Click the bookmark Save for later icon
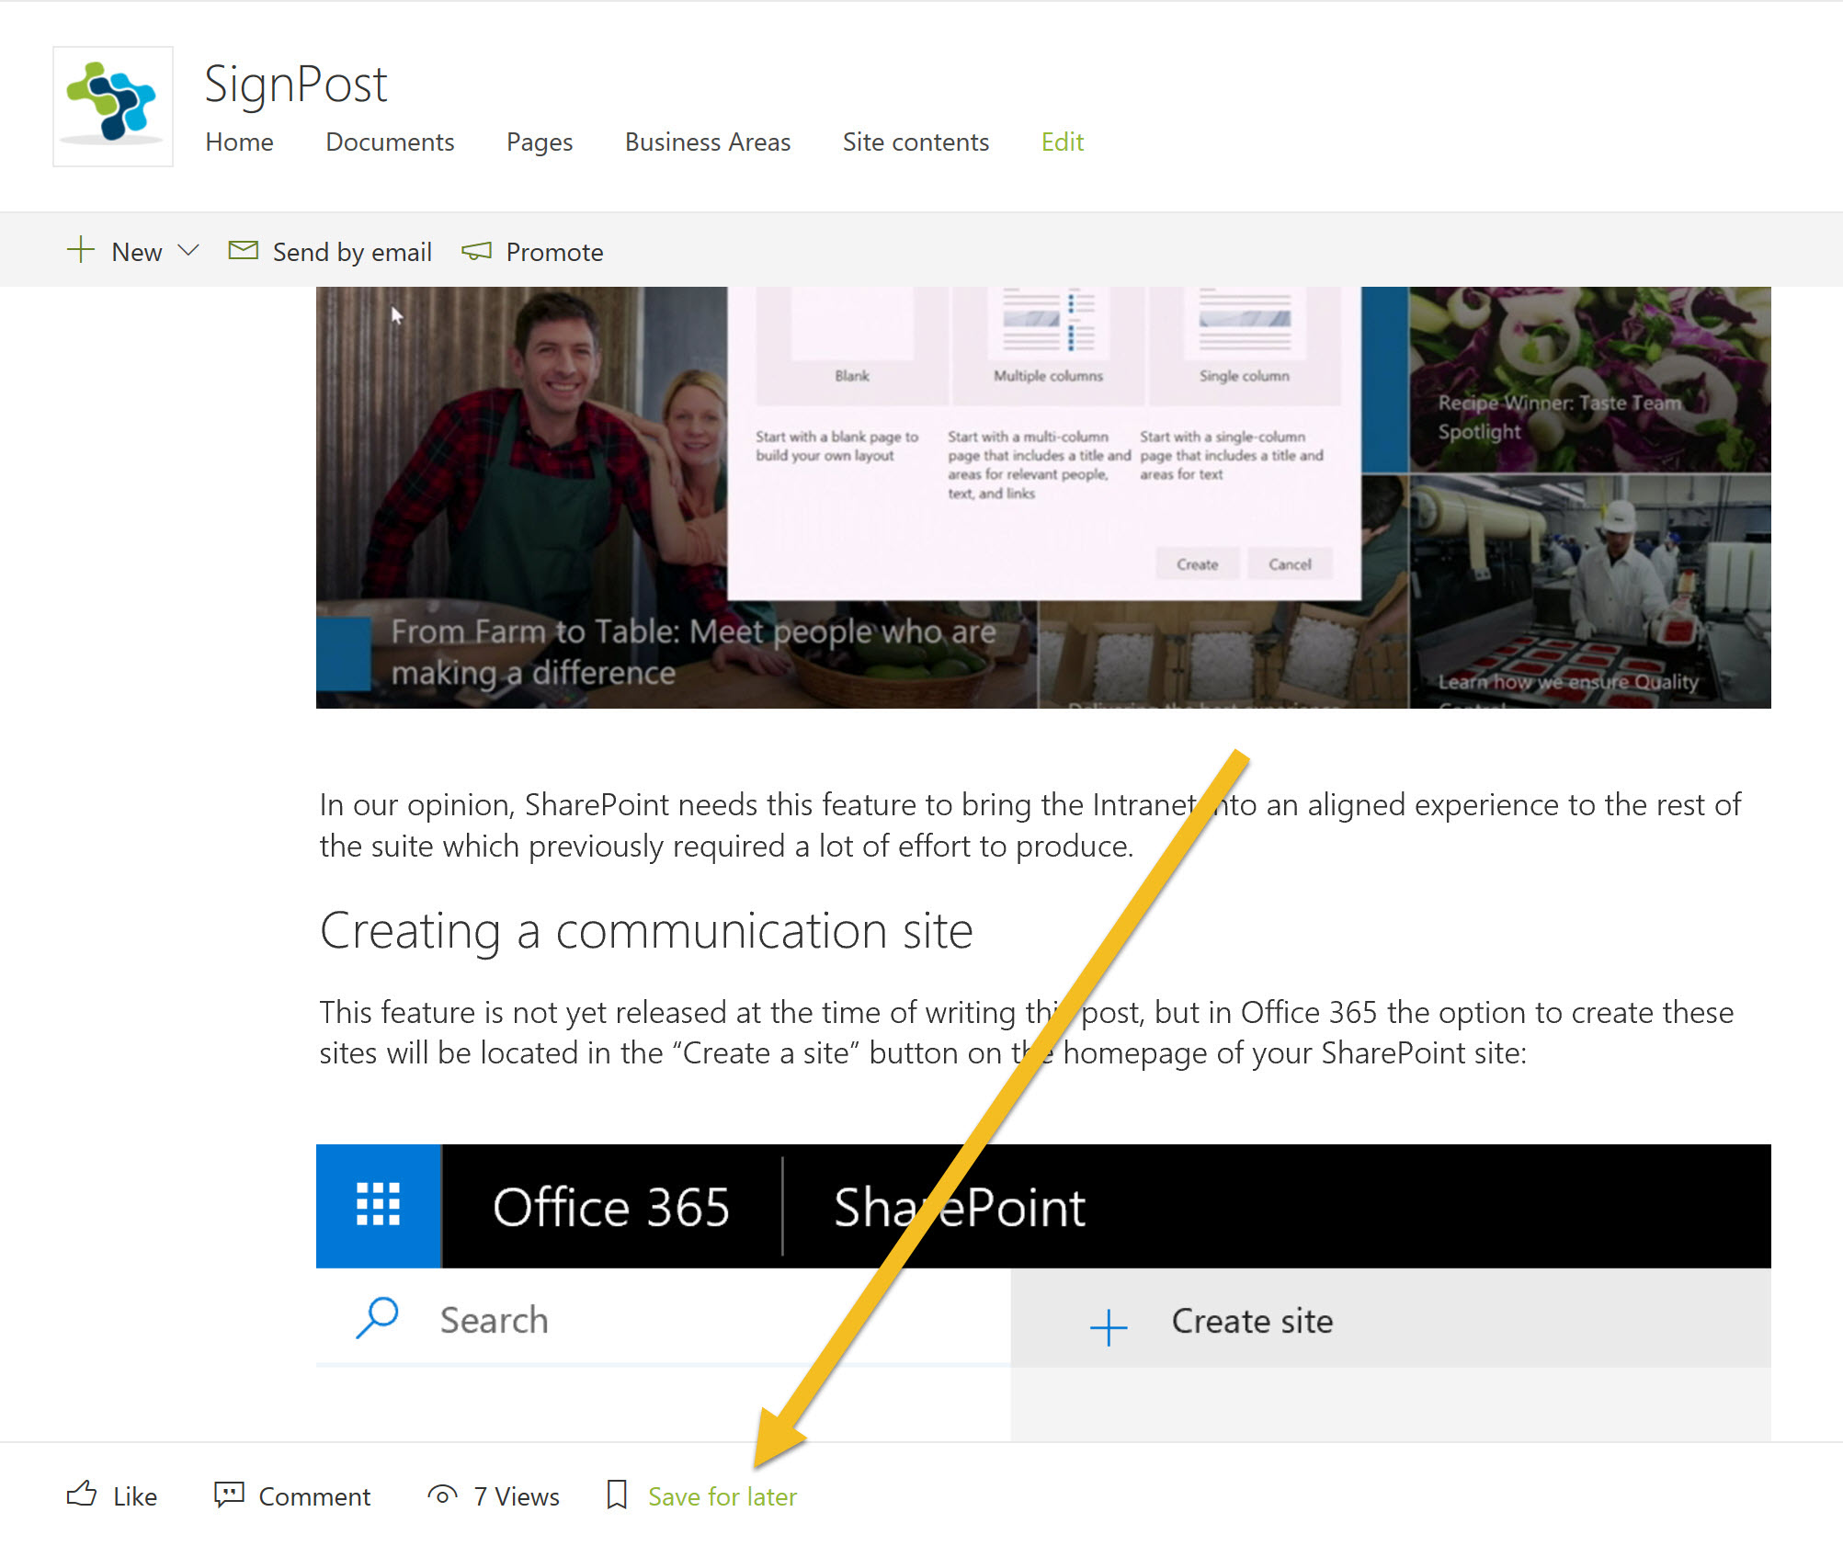The height and width of the screenshot is (1546, 1843). (x=617, y=1495)
